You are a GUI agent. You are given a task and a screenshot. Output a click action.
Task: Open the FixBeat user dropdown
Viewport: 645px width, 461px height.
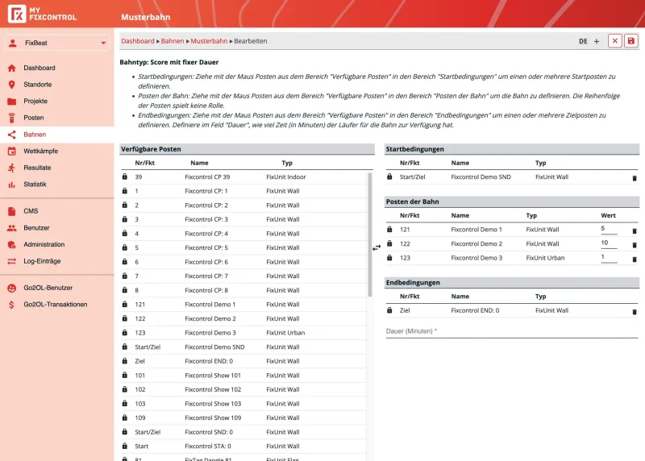(56, 43)
